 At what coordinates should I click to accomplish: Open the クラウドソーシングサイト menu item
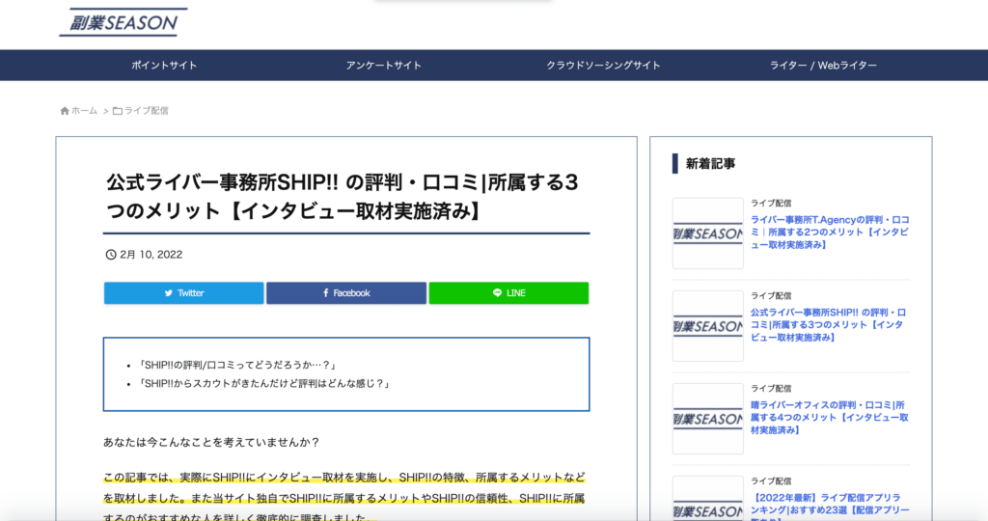point(603,66)
